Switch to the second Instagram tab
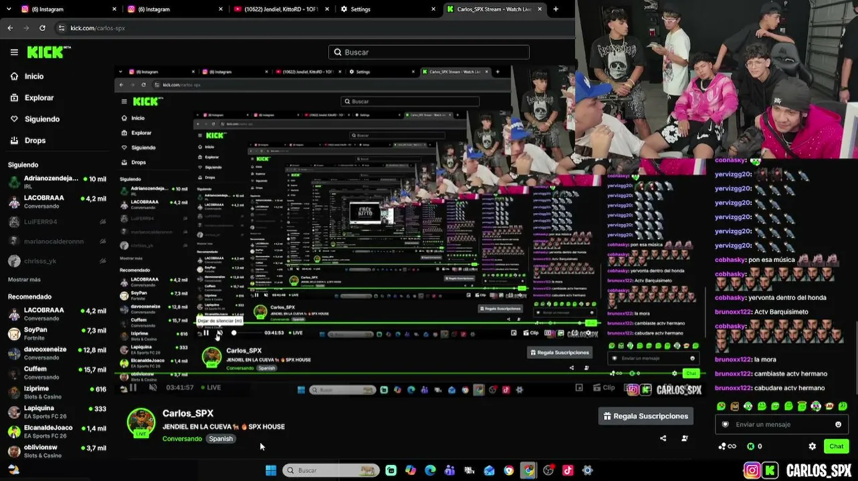858x481 pixels. click(x=175, y=9)
